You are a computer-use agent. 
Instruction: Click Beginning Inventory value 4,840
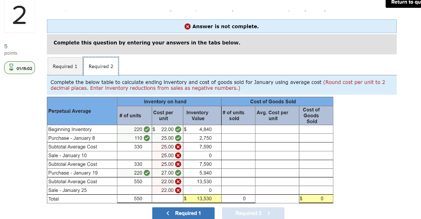tap(202, 129)
